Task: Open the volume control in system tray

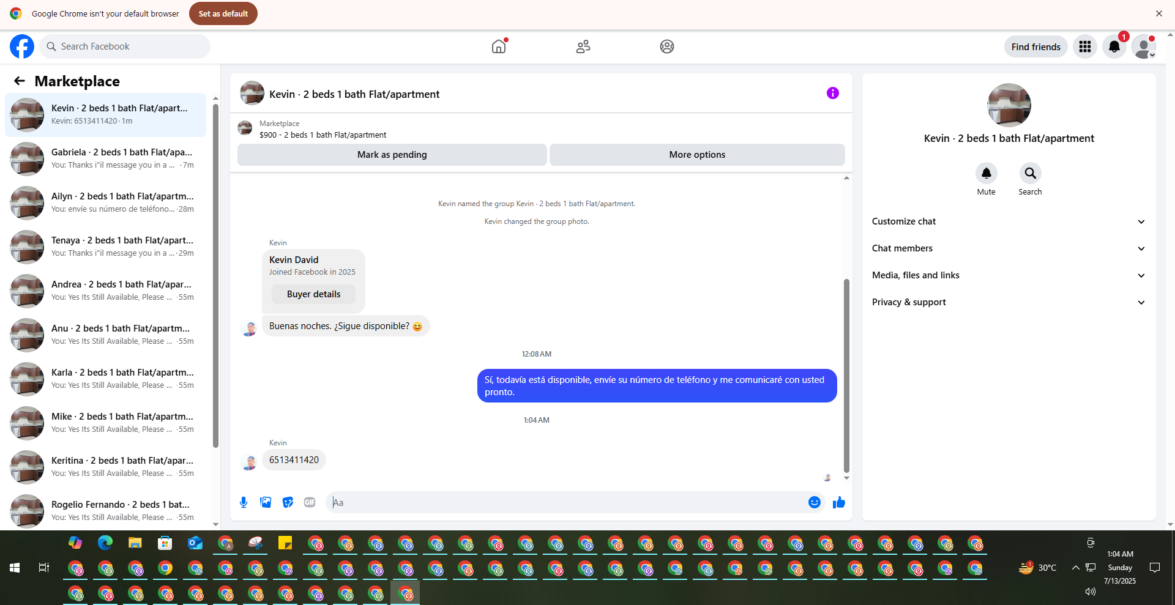Action: pyautogui.click(x=1090, y=592)
